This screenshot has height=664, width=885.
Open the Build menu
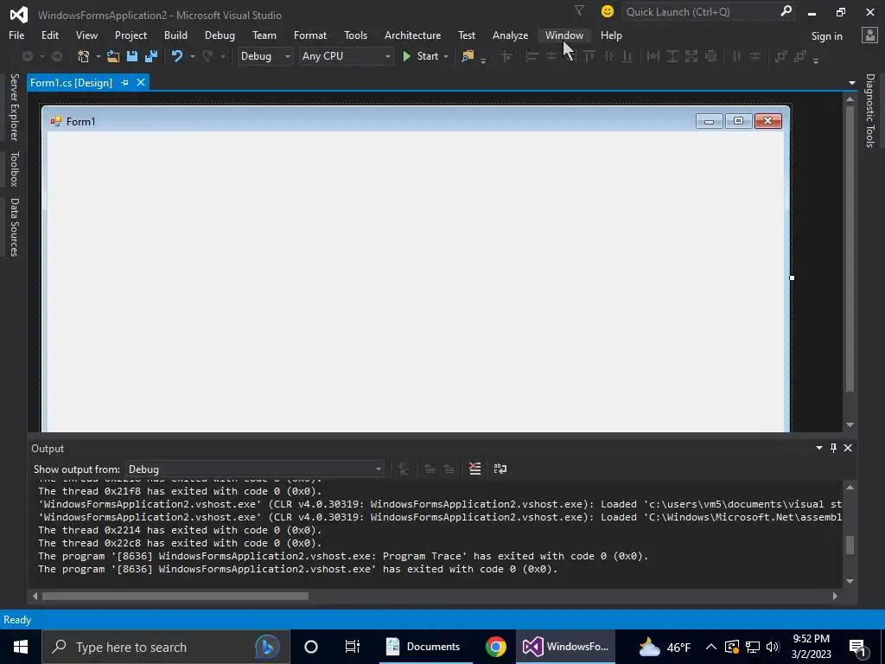pyautogui.click(x=175, y=35)
